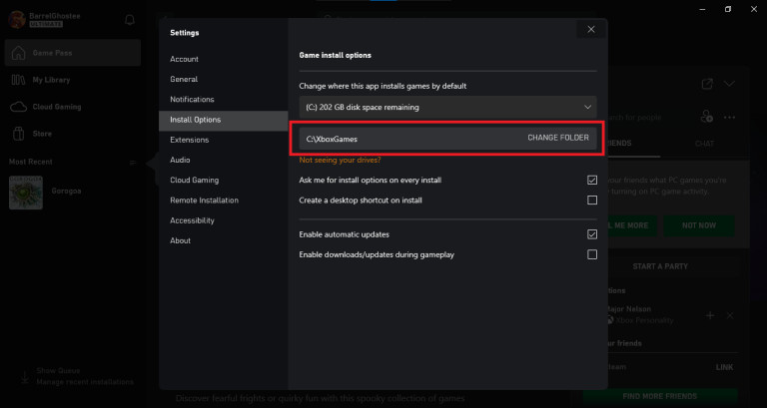Switch to the Accessibility settings section

[x=192, y=220]
